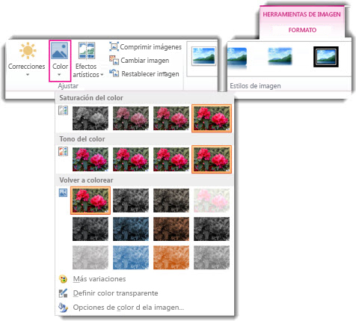Click the Cambiar imagen icon
This screenshot has height=321, width=356.
114,60
